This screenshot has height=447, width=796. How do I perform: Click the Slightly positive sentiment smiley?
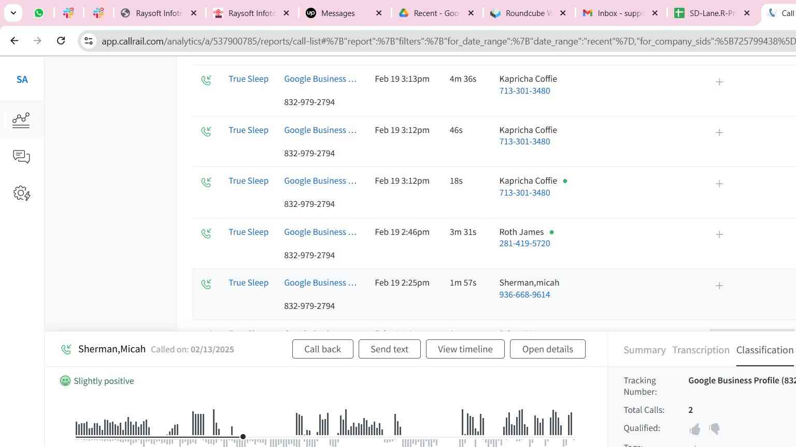(x=65, y=381)
